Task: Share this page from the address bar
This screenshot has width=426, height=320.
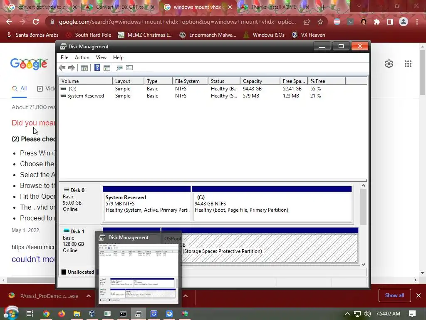Action: pyautogui.click(x=307, y=22)
